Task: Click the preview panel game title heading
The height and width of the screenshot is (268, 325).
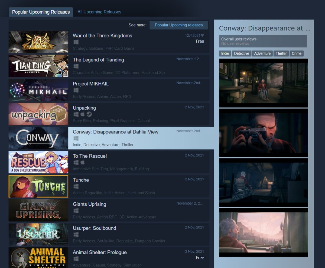Action: coord(264,28)
